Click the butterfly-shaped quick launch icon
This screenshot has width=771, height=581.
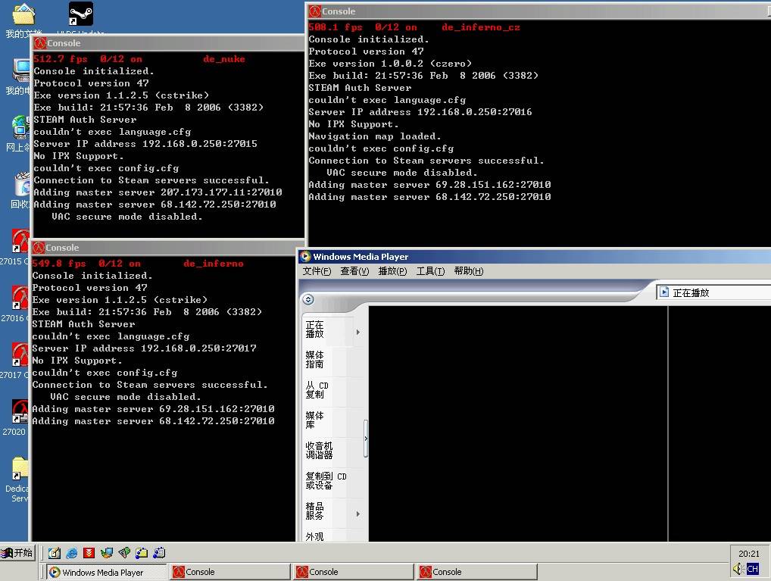(x=107, y=553)
